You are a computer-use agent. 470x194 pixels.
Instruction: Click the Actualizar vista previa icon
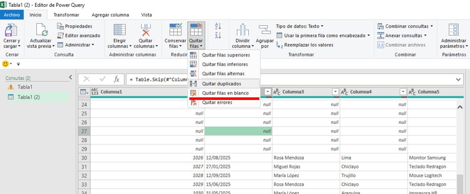coord(42,30)
